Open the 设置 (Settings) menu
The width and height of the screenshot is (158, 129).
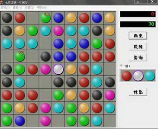pos(30,8)
